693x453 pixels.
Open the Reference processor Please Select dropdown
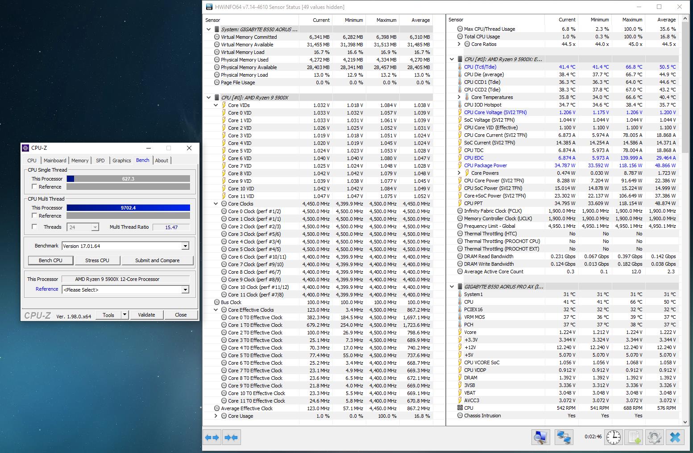click(185, 290)
